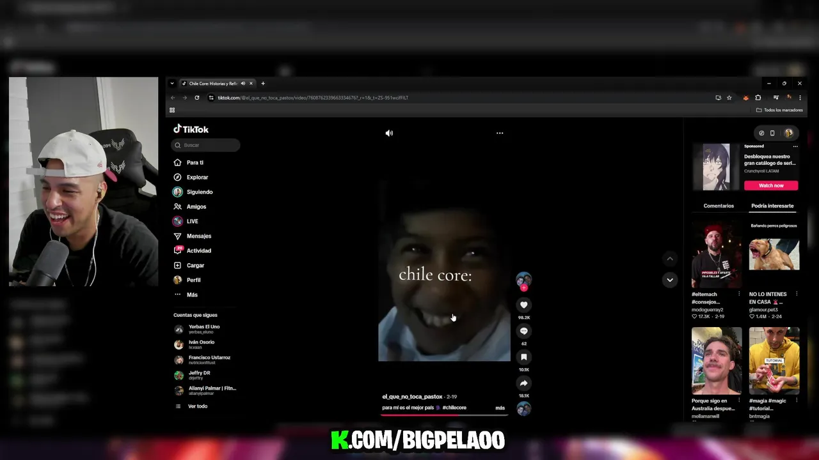Open profile avatar in top-right pill
The image size is (819, 460).
pyautogui.click(x=788, y=133)
